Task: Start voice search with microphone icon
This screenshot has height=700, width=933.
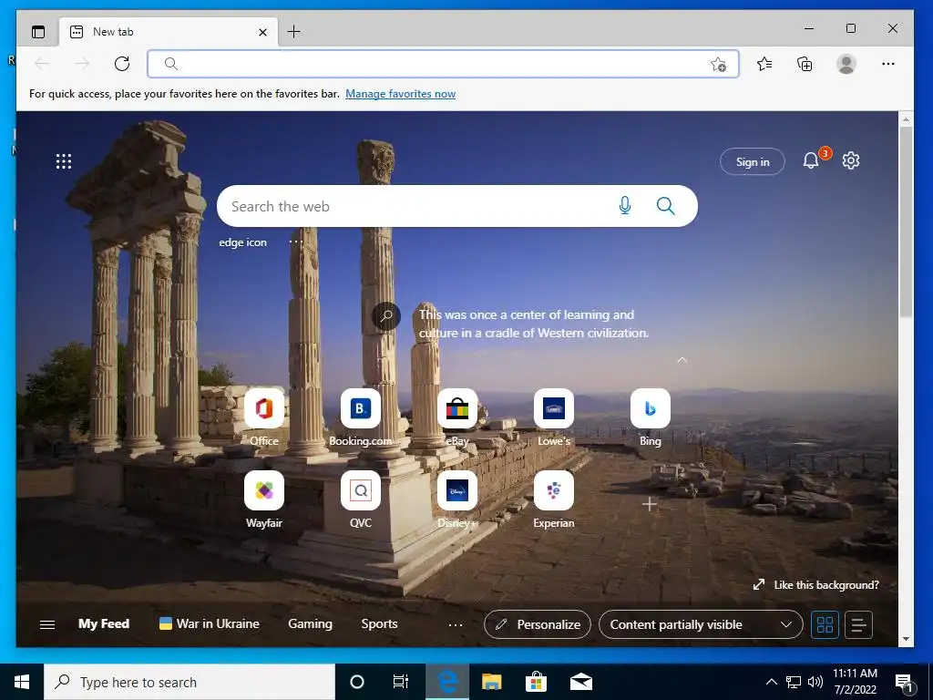Action: (625, 206)
